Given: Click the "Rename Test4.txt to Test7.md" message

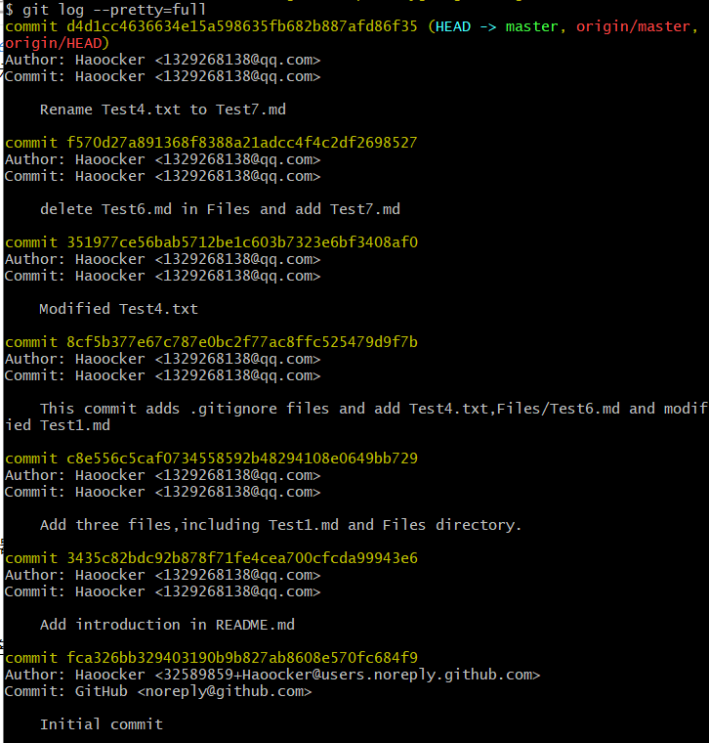Looking at the screenshot, I should pos(162,109).
